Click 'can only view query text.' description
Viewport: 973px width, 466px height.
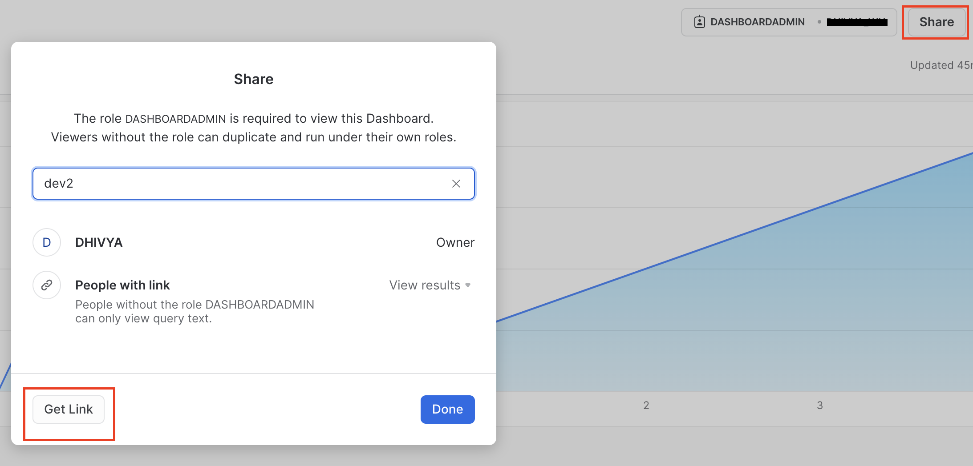tap(143, 318)
